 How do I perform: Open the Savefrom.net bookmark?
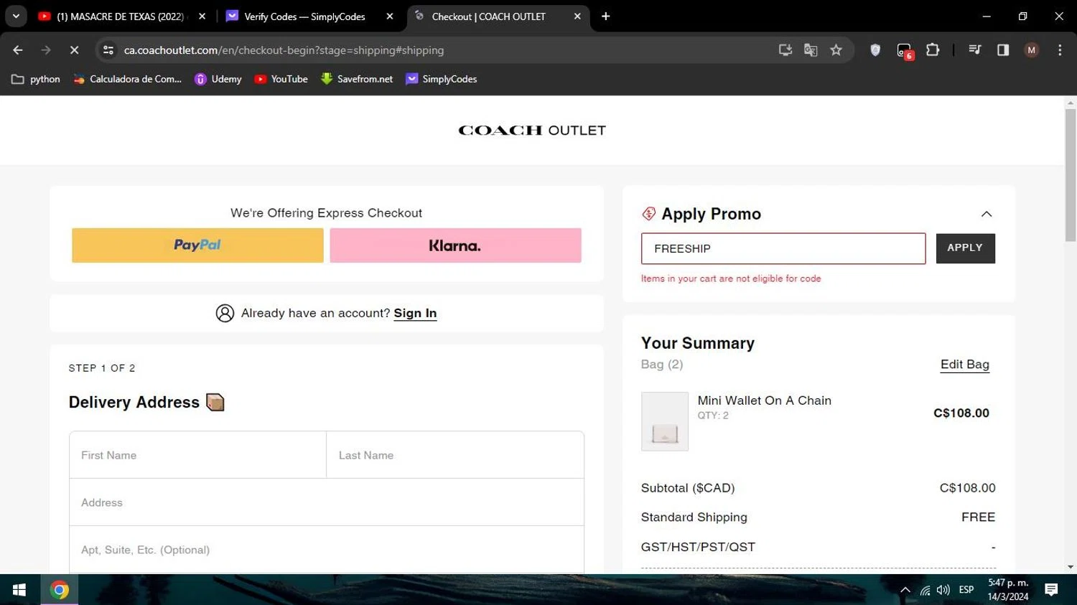pos(357,79)
